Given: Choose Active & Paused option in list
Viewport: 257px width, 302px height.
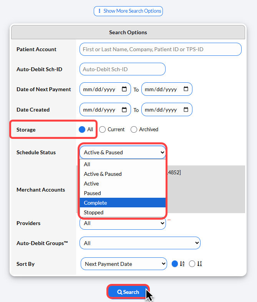Looking at the screenshot, I should 123,174.
